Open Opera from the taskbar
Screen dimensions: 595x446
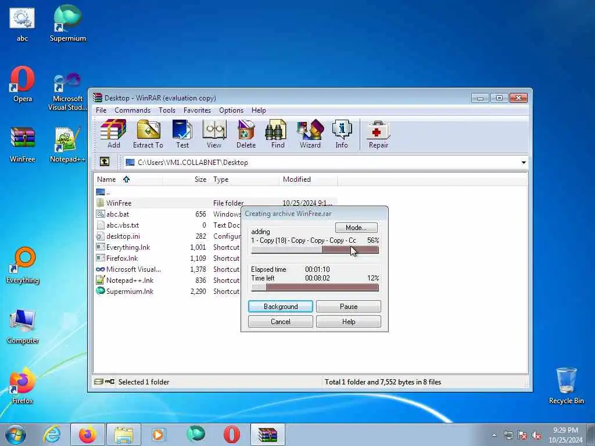point(231,434)
